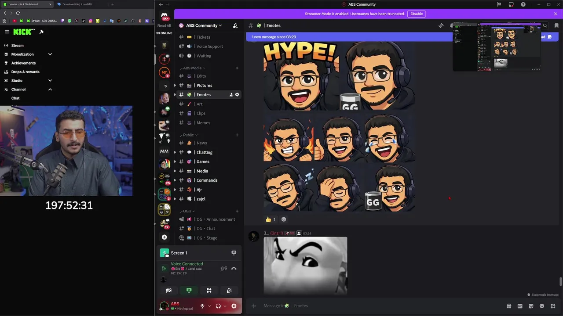Image resolution: width=563 pixels, height=316 pixels.
Task: Search the channel with magnifier icon
Action: point(545,25)
